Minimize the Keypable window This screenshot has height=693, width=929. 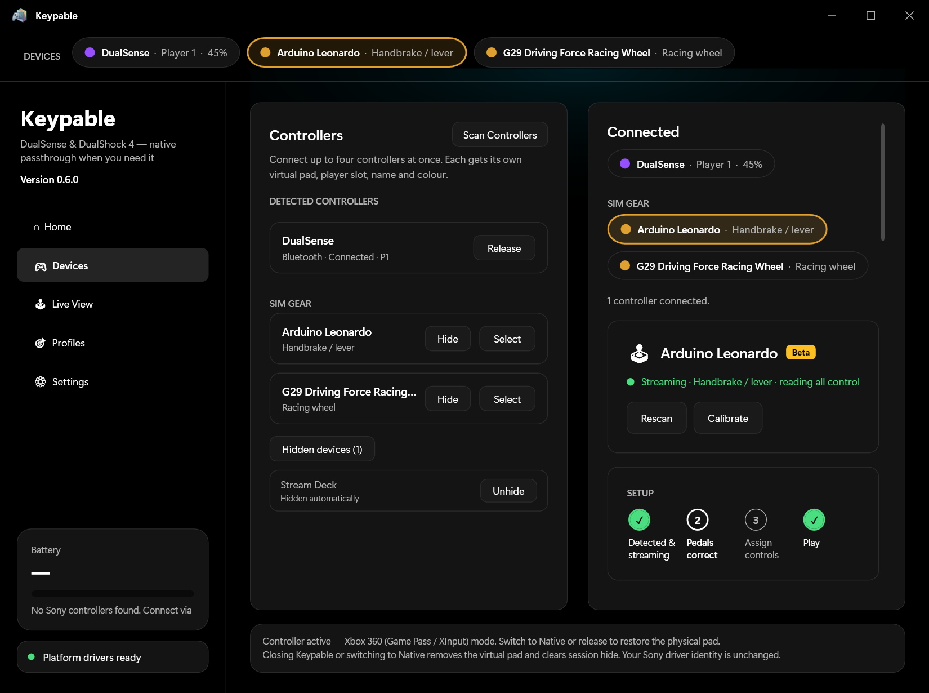pyautogui.click(x=832, y=16)
